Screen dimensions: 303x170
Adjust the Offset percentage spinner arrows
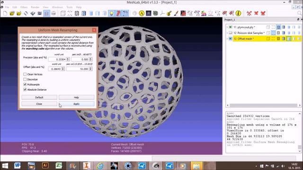90,69
